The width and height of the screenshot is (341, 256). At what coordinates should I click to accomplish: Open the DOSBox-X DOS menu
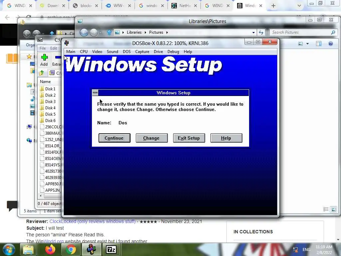coord(127,52)
